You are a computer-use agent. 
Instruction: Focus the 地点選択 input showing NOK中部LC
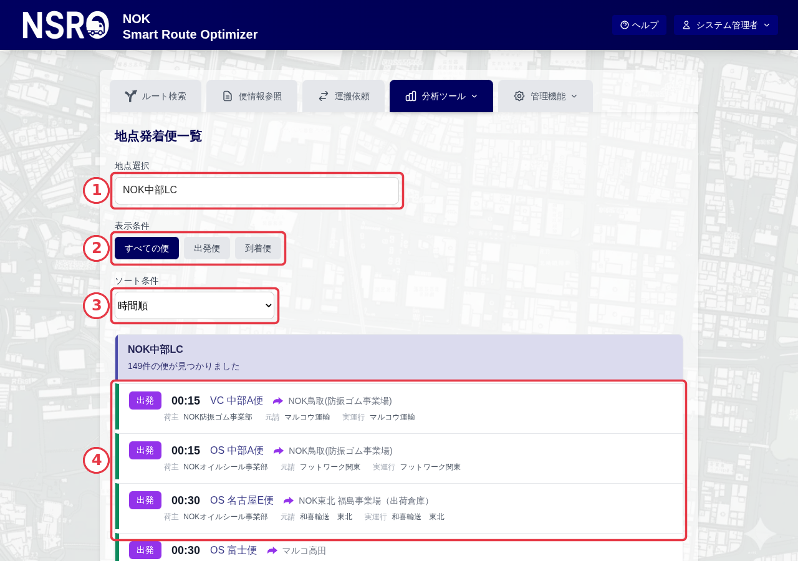257,191
